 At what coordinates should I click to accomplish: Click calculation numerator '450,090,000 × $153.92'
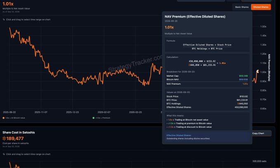[x=202, y=61]
